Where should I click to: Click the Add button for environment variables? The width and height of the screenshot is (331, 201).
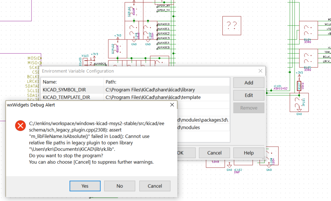249,83
